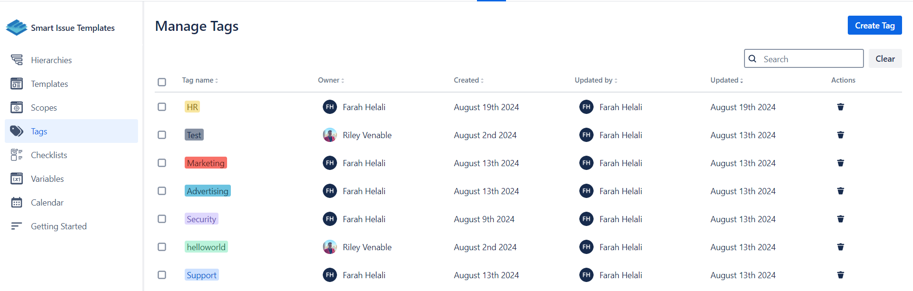
Task: Check the box for Test tag
Action: (x=162, y=135)
